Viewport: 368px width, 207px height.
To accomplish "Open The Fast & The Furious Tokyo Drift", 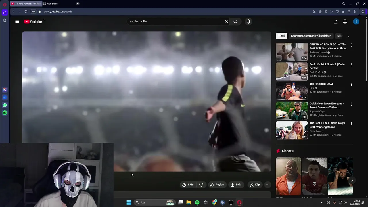I will [x=327, y=125].
